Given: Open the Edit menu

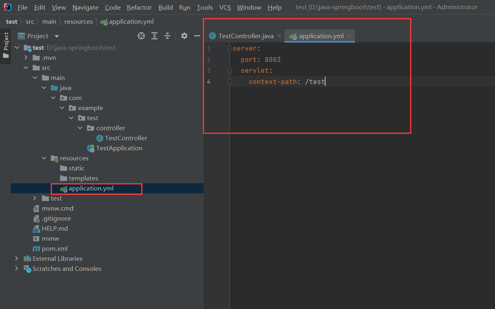Looking at the screenshot, I should tap(40, 7).
